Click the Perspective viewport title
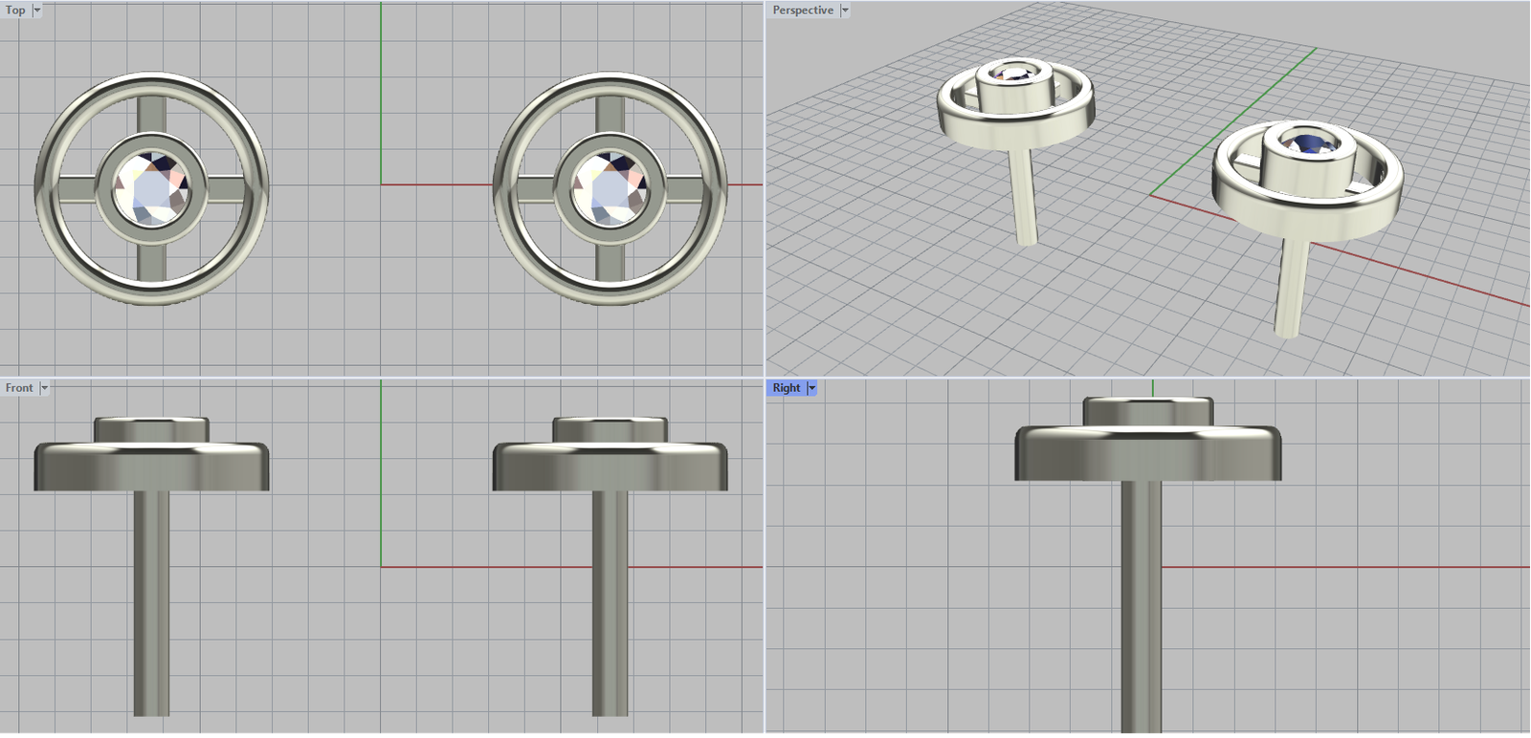 click(803, 11)
